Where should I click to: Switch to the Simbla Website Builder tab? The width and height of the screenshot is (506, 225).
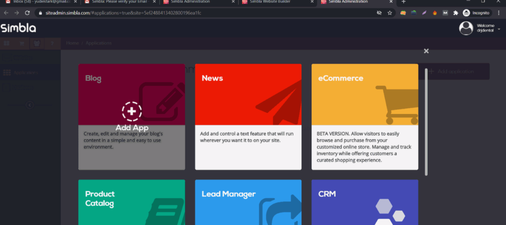(275, 2)
